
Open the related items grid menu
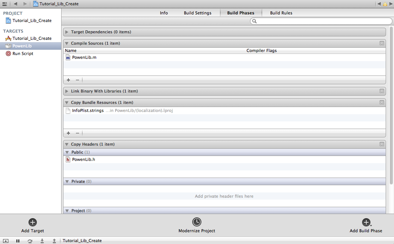pyautogui.click(x=5, y=4)
